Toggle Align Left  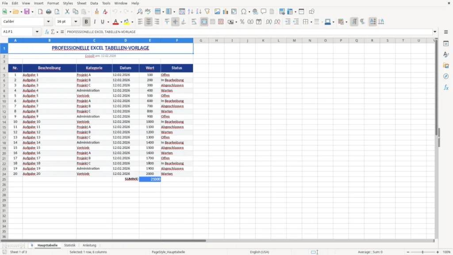pyautogui.click(x=140, y=22)
